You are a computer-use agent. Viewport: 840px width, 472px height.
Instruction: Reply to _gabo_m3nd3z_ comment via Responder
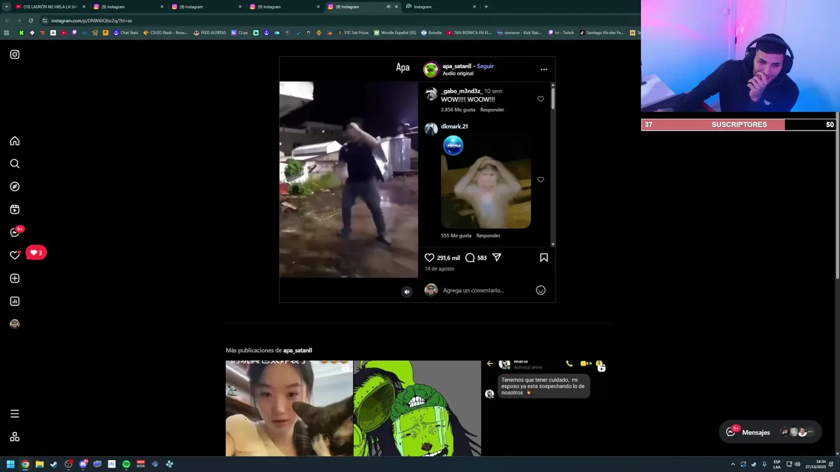point(492,110)
